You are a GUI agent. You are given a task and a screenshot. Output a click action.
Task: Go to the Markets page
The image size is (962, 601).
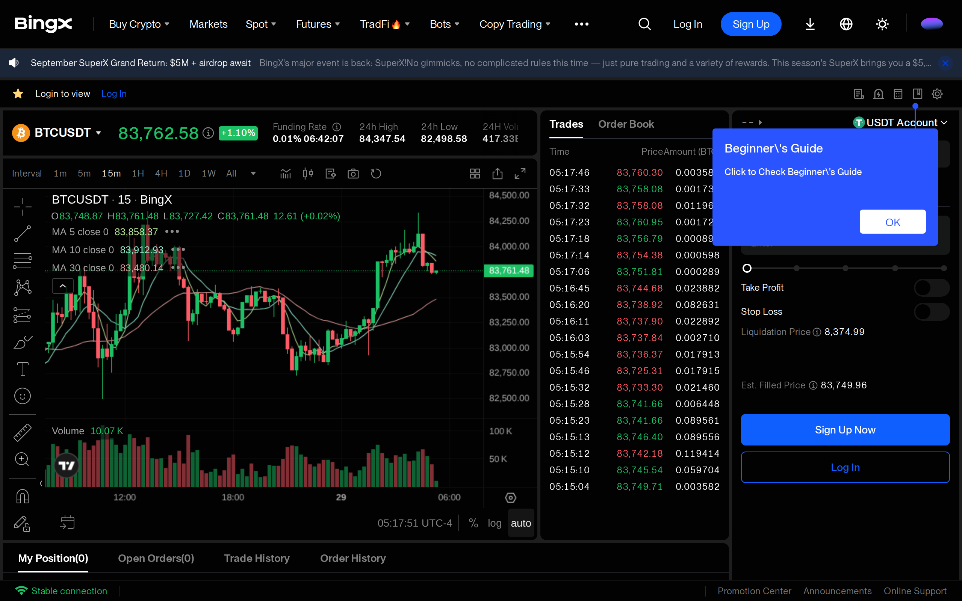(208, 24)
